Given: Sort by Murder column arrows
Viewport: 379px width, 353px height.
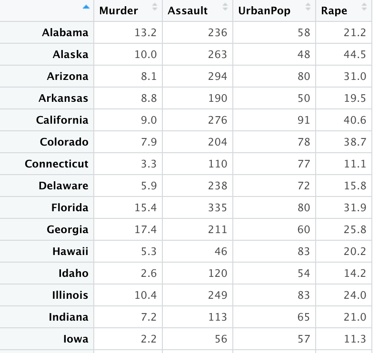Looking at the screenshot, I should (155, 7).
